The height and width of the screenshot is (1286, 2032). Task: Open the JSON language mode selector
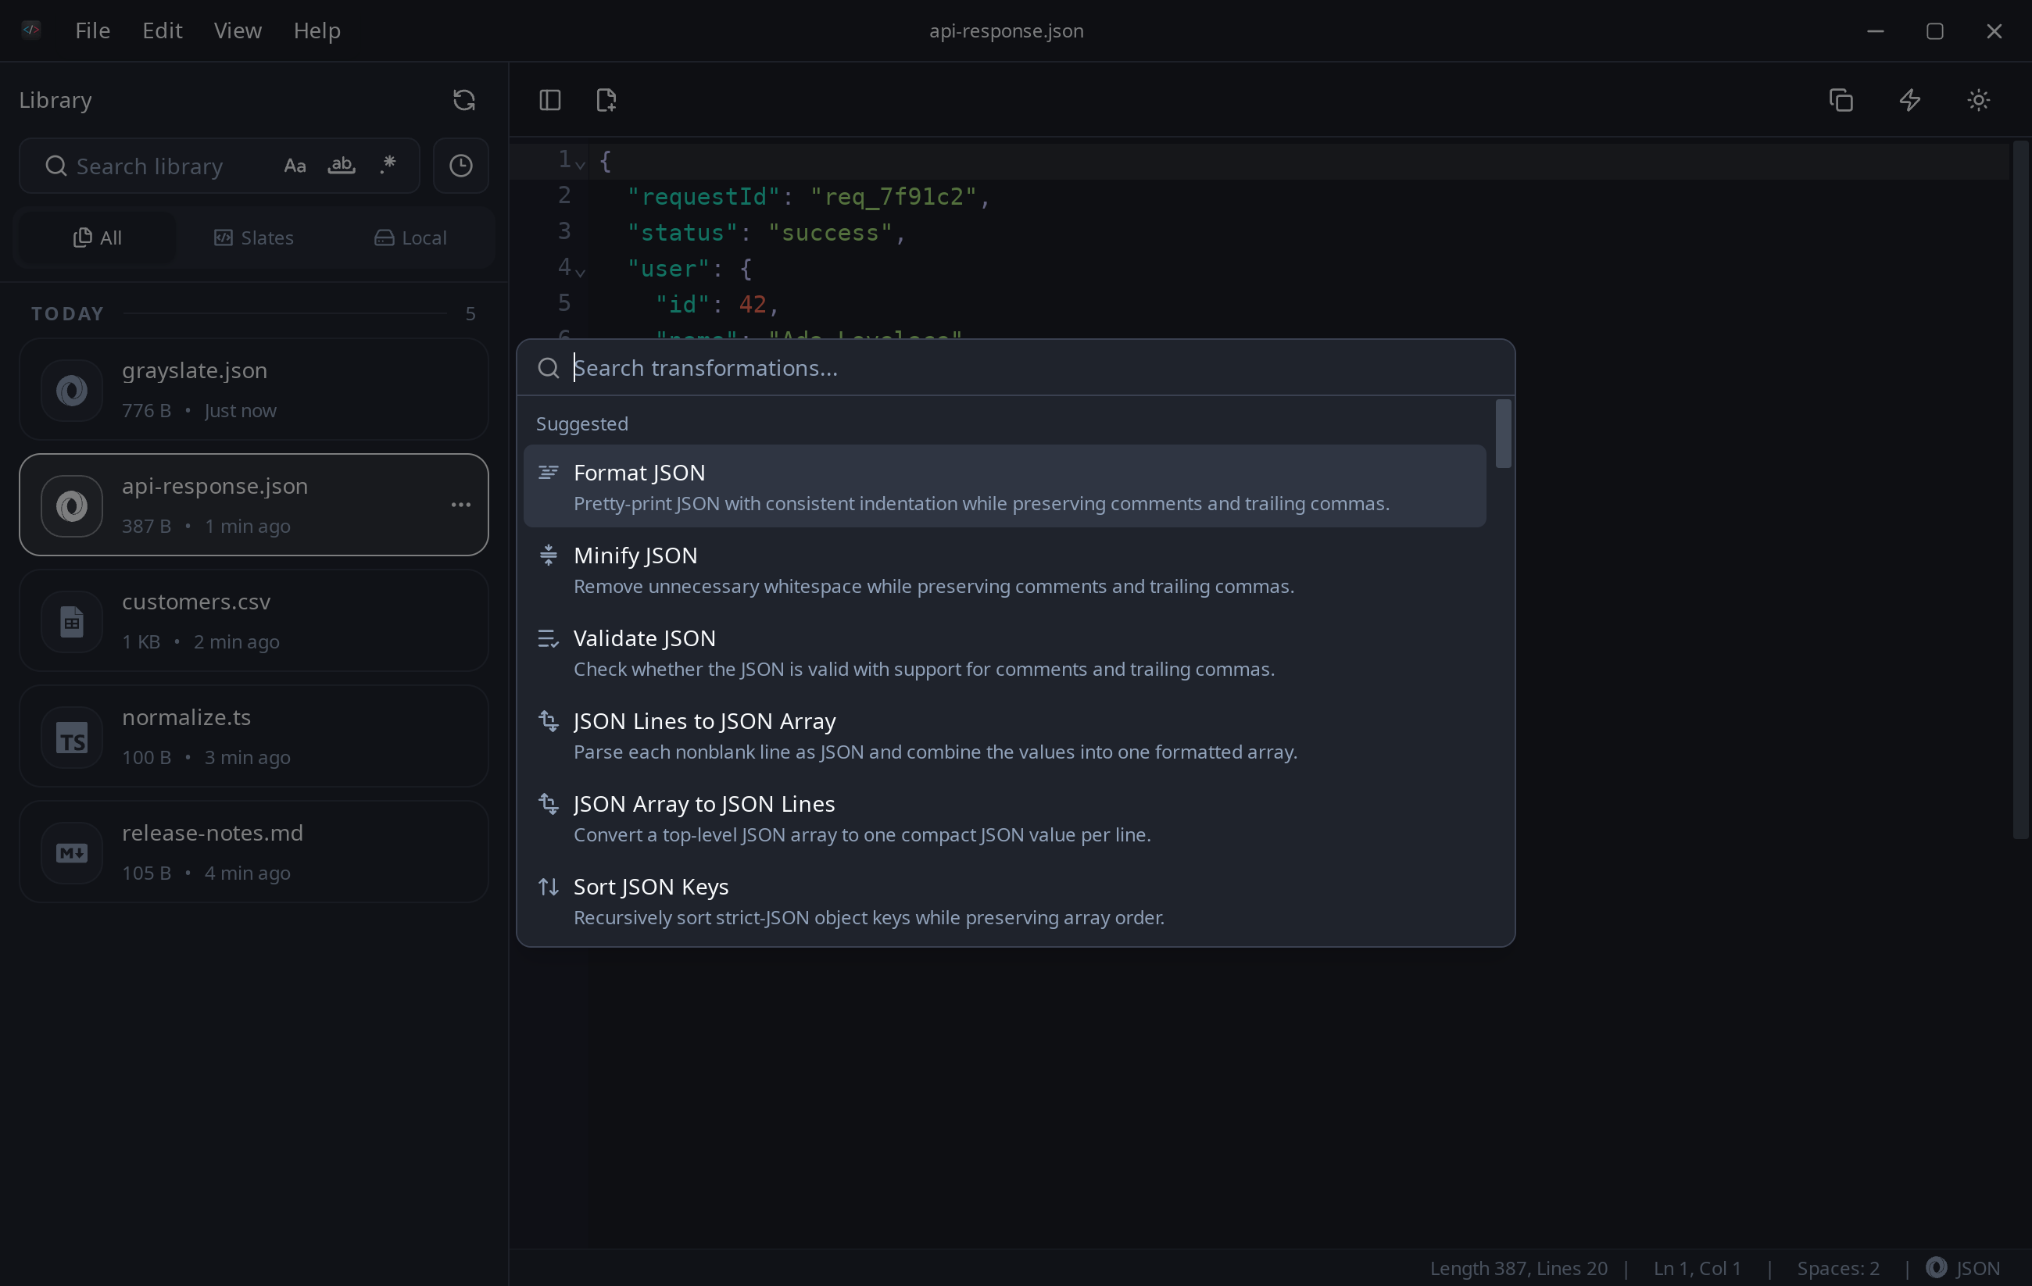click(1962, 1267)
